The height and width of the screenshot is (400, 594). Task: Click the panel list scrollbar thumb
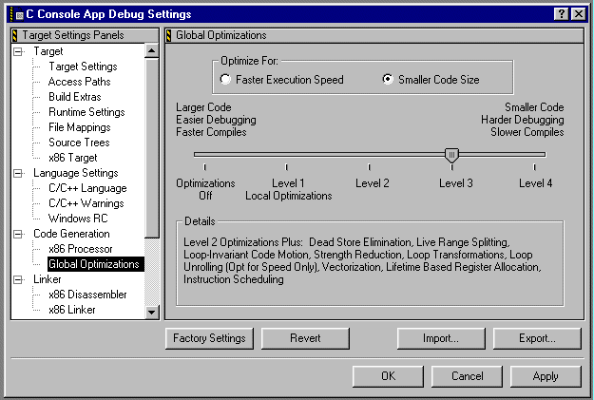pos(151,147)
